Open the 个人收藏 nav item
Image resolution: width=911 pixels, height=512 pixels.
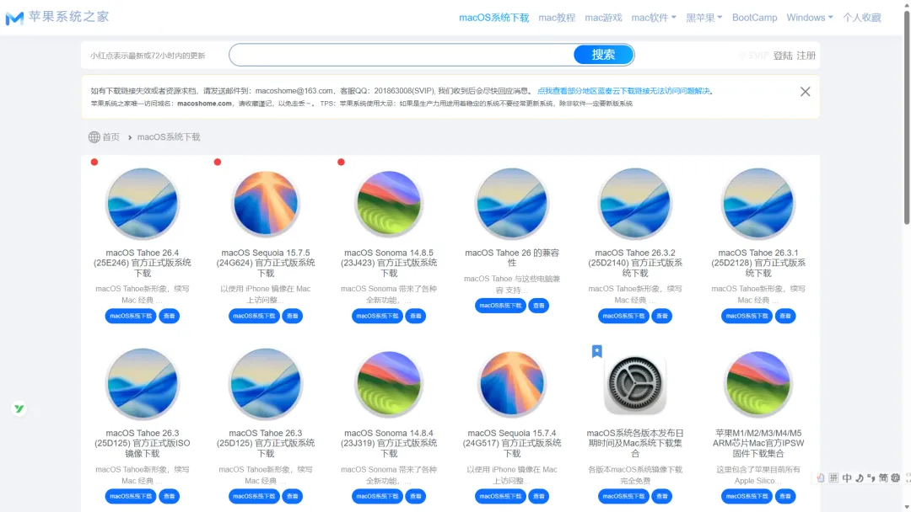(x=862, y=18)
